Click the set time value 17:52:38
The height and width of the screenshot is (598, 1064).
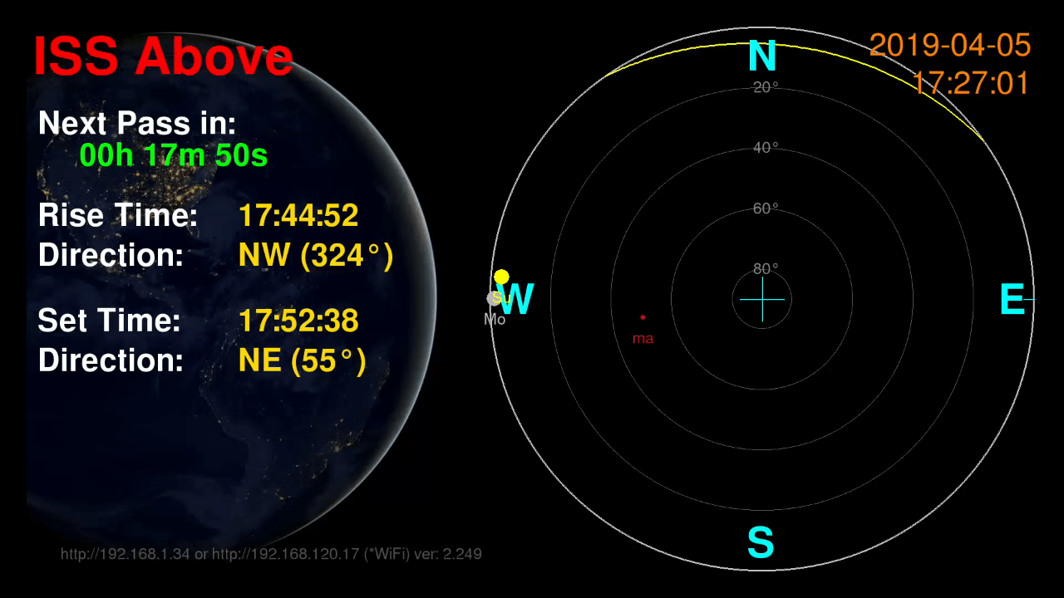coord(298,321)
